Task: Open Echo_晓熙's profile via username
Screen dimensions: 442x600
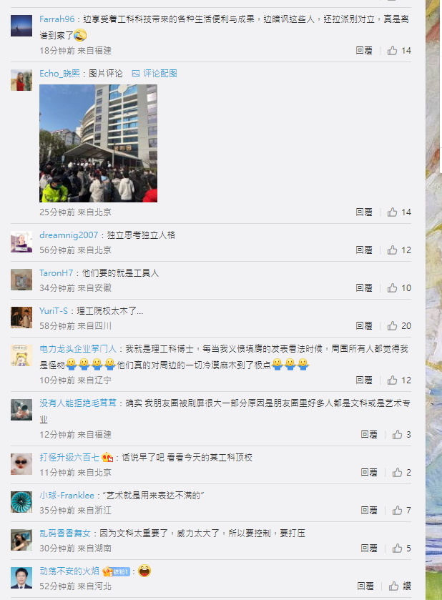Action: click(x=59, y=74)
